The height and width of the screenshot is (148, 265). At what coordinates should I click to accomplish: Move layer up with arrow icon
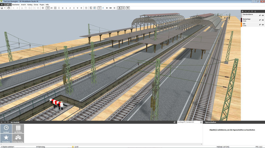pyautogui.click(x=253, y=11)
